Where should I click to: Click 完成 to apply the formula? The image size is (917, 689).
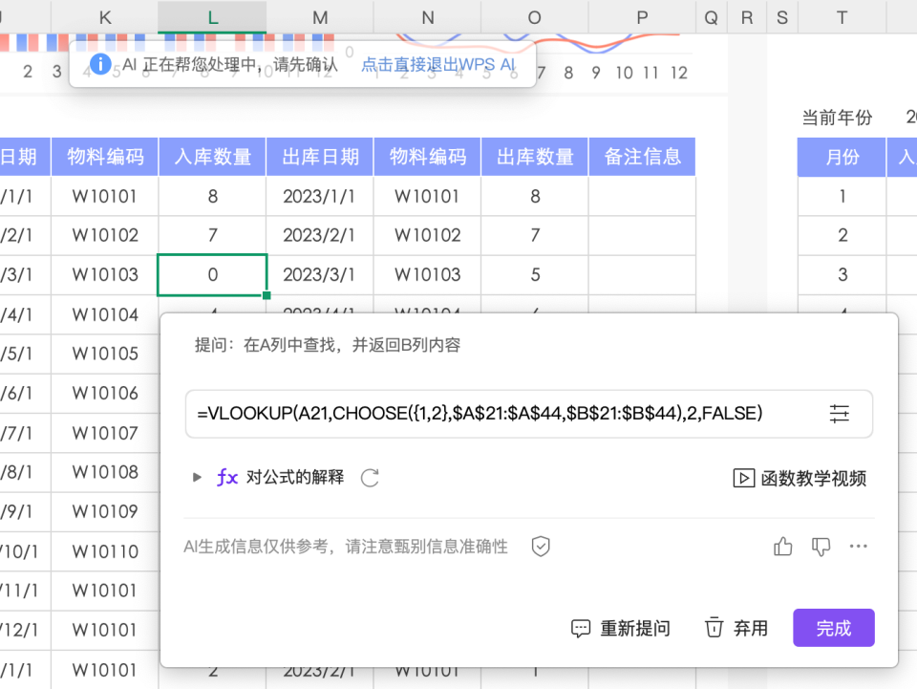click(x=833, y=628)
